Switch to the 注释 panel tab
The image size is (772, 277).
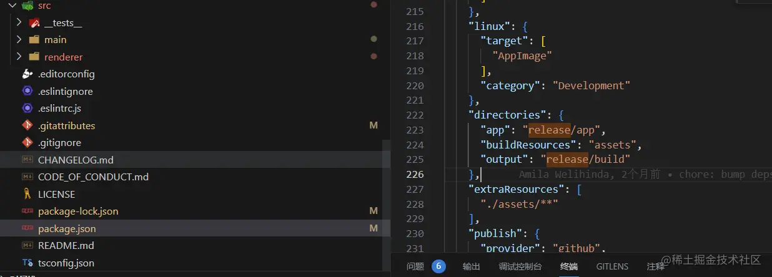(x=656, y=266)
